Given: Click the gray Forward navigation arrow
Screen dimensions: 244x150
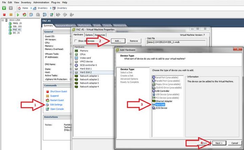Looking at the screenshot, I should [x=11, y=8].
